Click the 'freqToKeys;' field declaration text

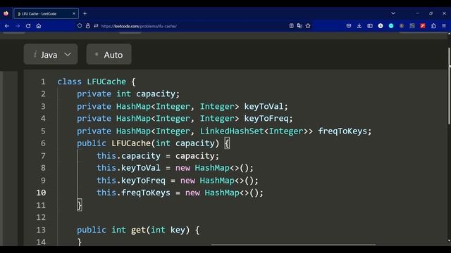coord(345,131)
